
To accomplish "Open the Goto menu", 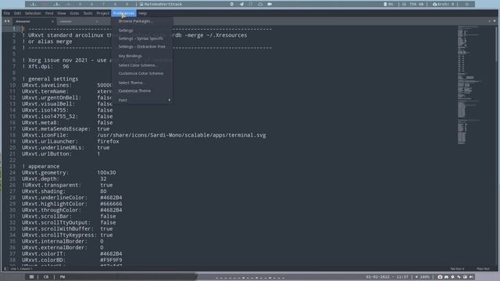I will coord(74,13).
